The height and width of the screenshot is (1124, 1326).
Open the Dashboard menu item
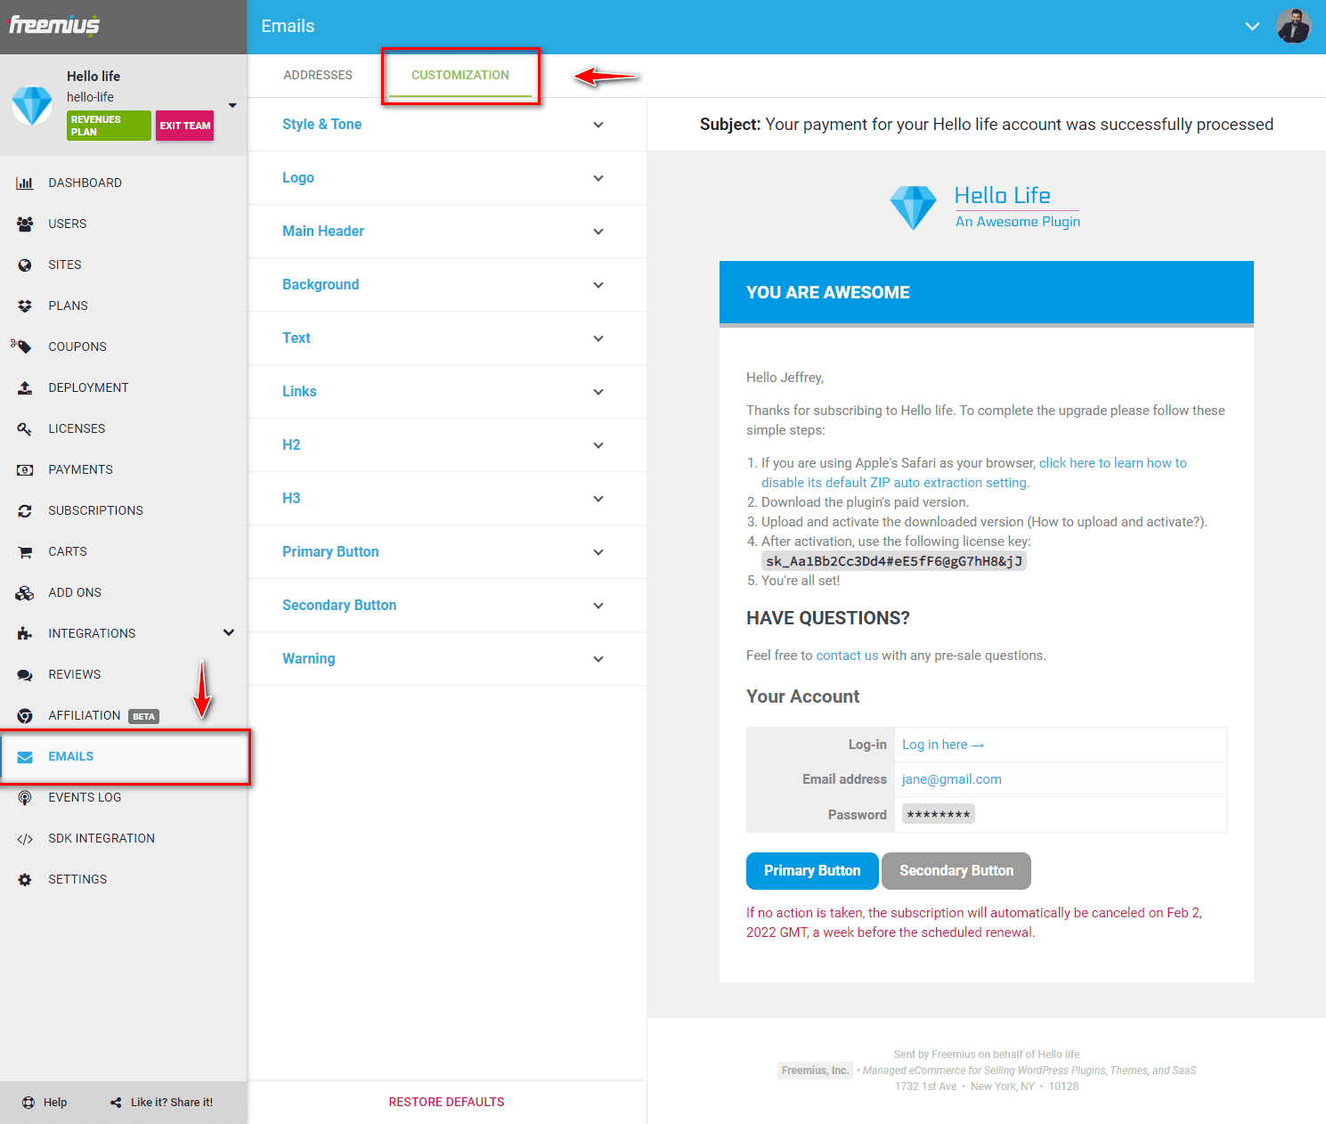click(x=124, y=183)
